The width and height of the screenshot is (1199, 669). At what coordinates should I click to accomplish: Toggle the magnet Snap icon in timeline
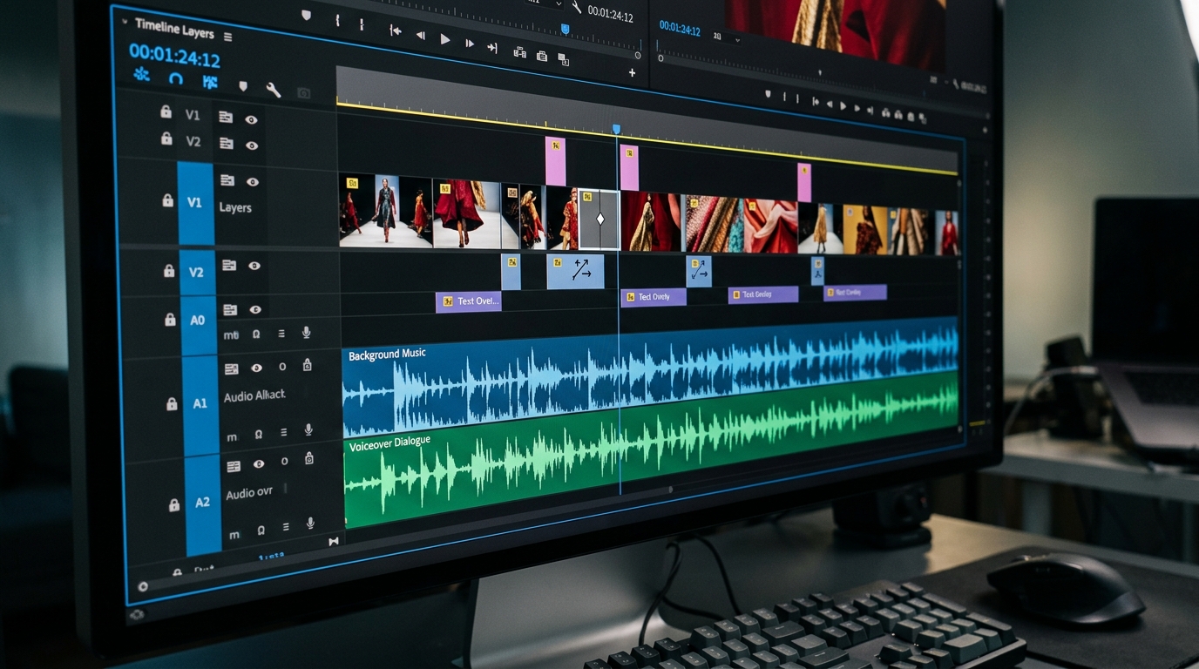(x=176, y=78)
